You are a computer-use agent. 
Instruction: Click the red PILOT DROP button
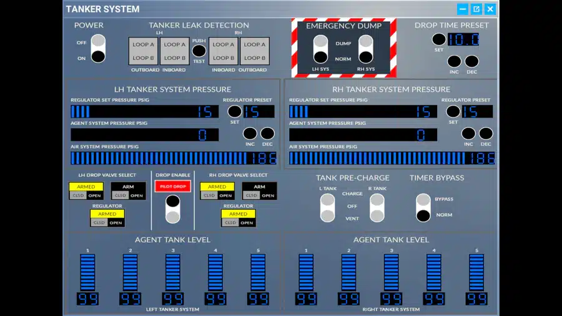(x=173, y=186)
